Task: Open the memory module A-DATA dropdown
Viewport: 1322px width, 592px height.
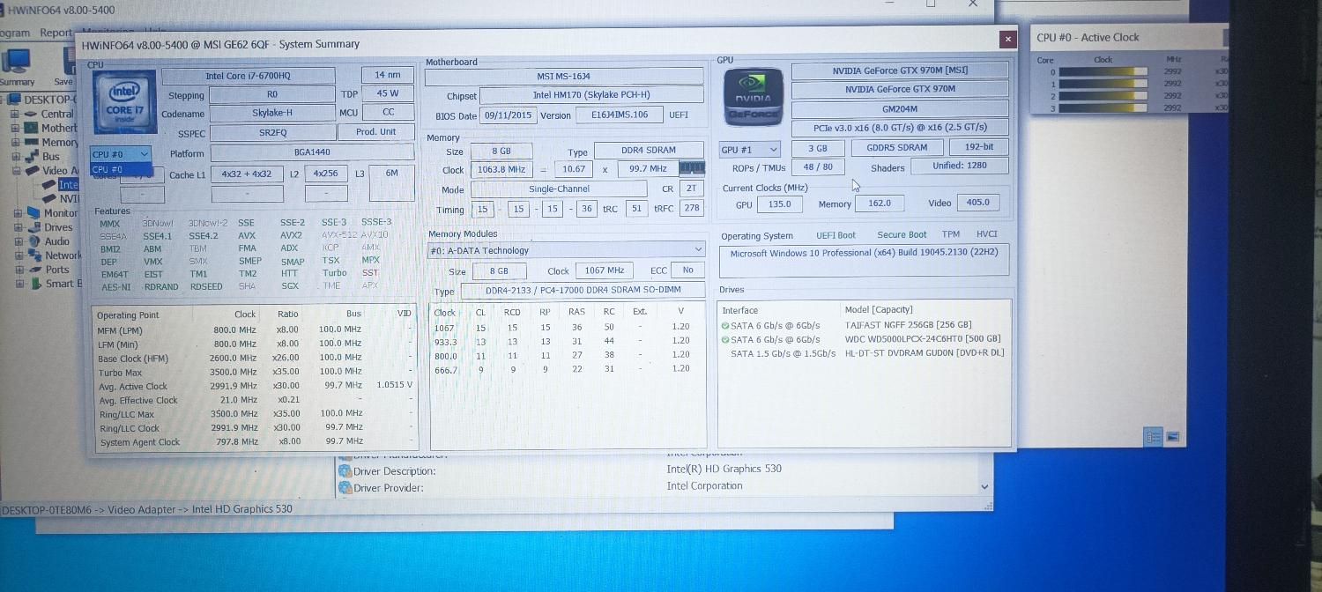Action: coord(566,250)
